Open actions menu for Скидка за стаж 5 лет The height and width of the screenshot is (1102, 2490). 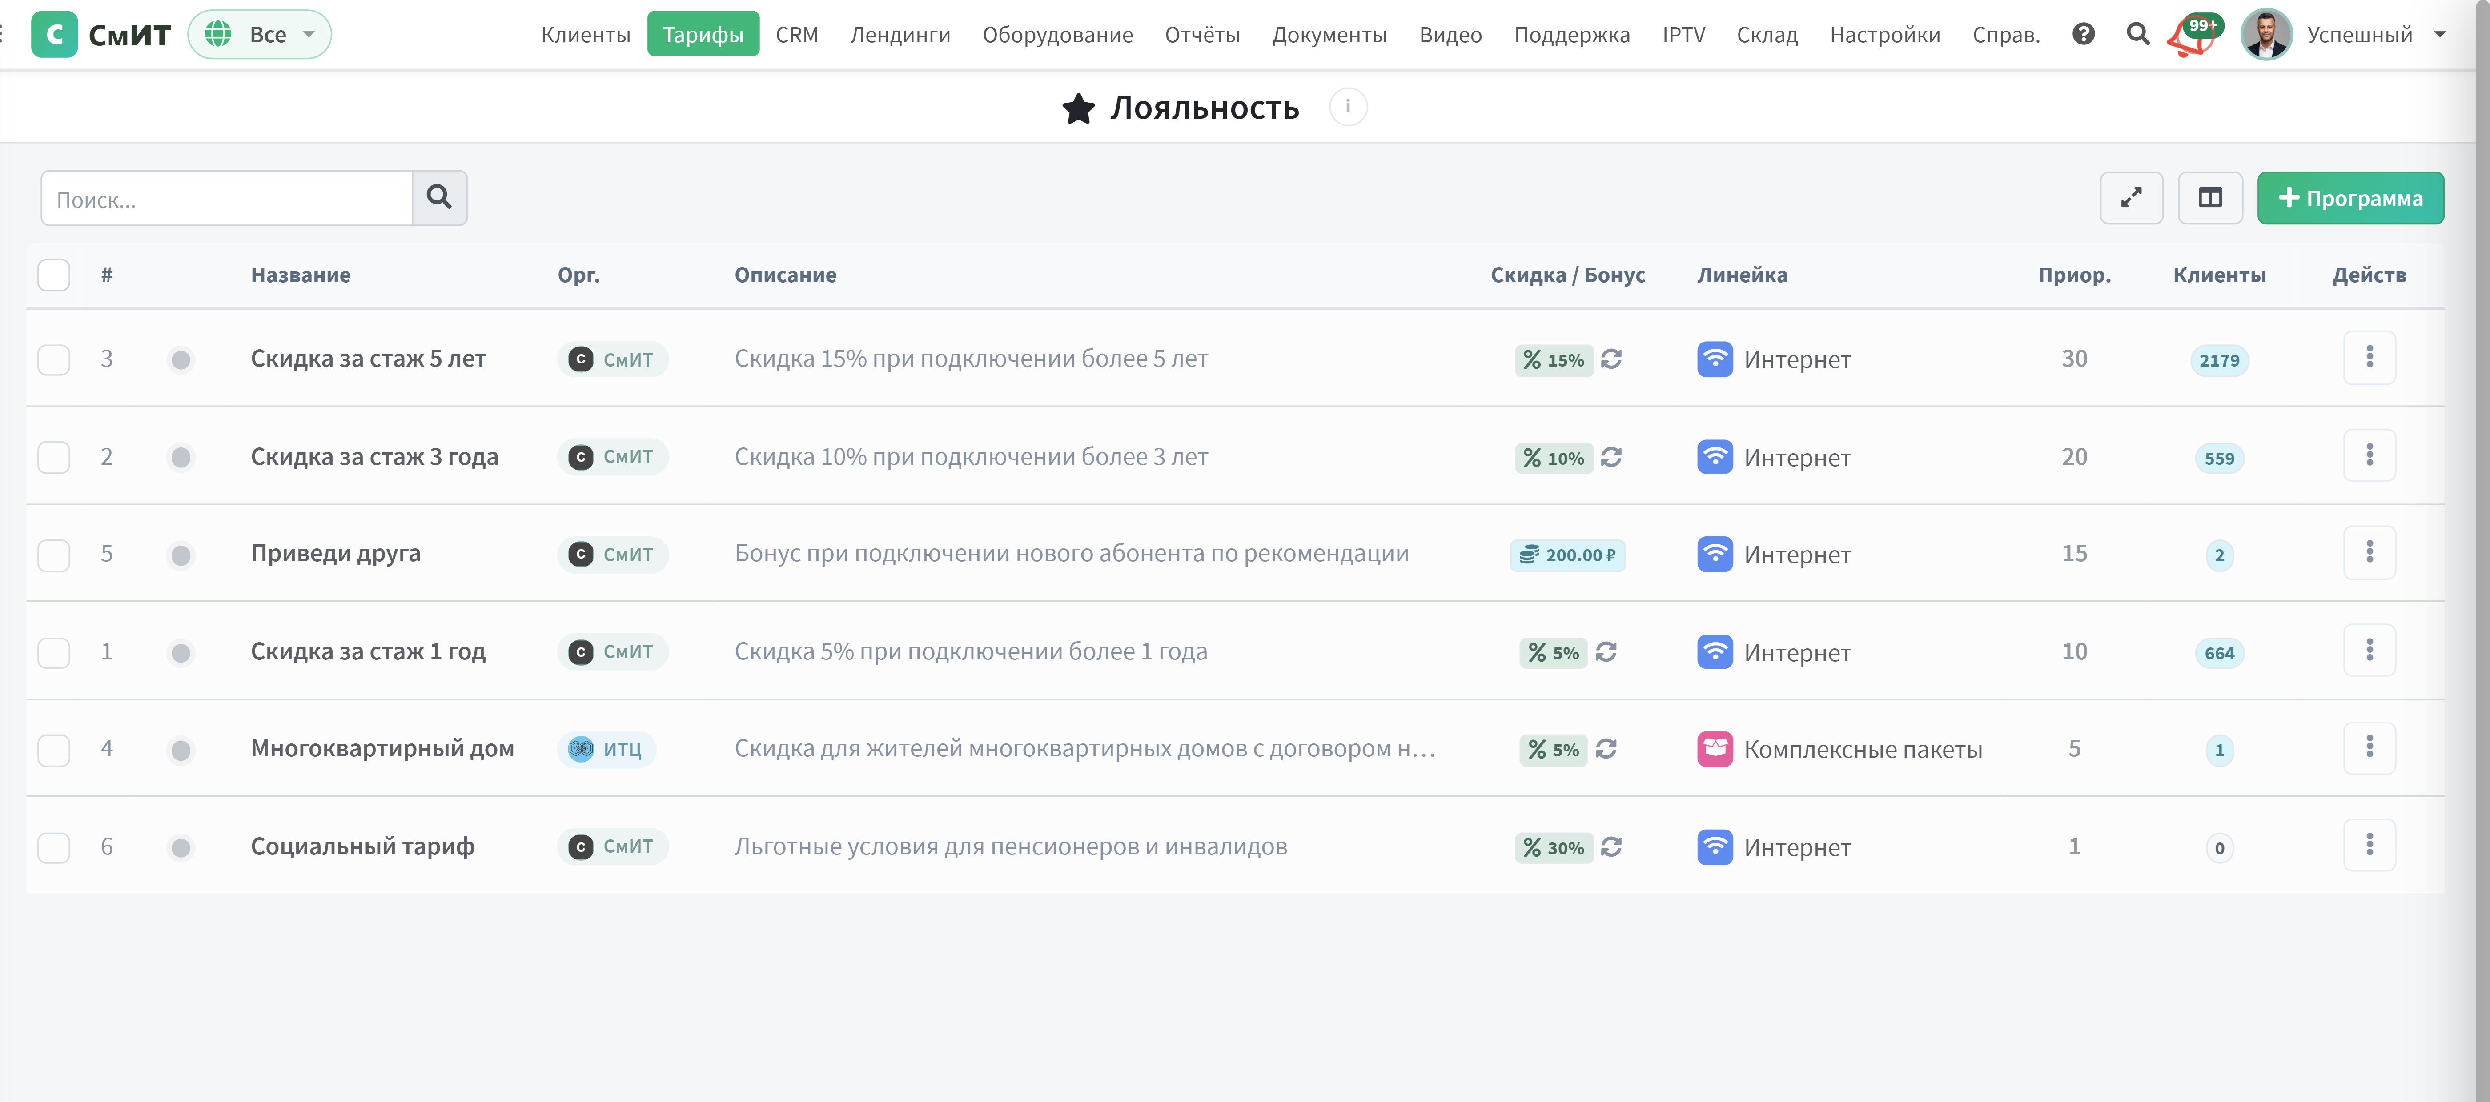[x=2368, y=357]
